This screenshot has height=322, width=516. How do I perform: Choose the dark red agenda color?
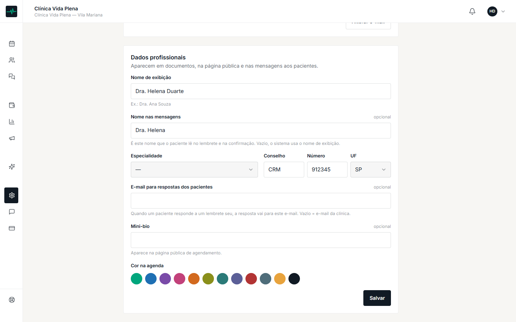click(251, 279)
